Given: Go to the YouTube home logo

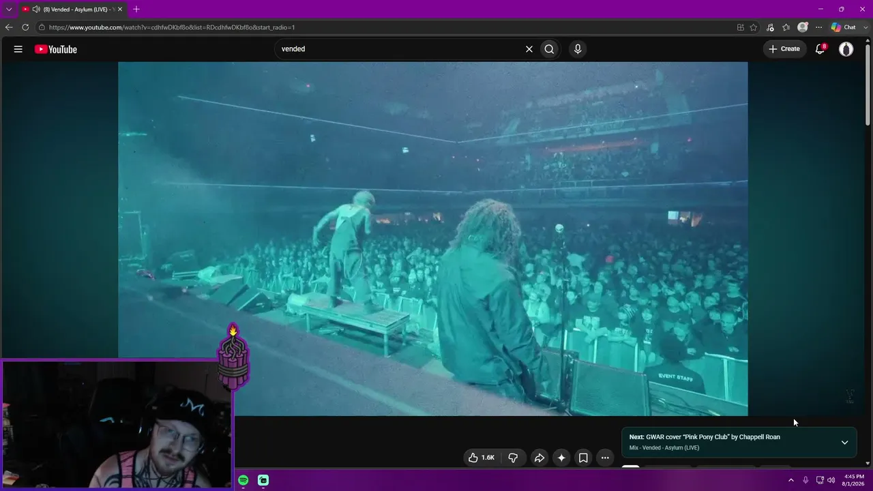Looking at the screenshot, I should (56, 49).
